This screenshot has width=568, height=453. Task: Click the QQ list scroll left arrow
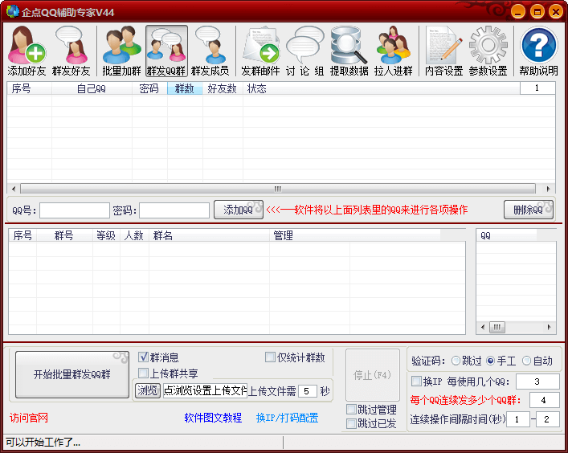[x=14, y=189]
